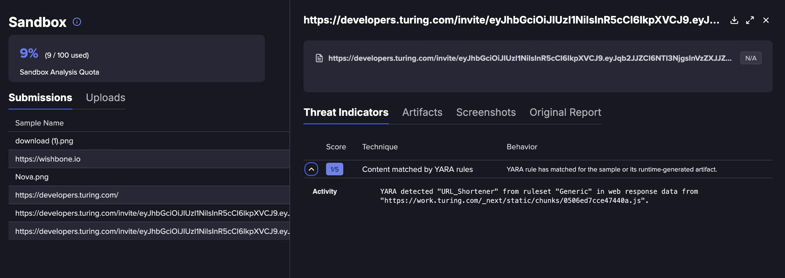The image size is (785, 278).
Task: Open the Screenshots tab
Action: point(486,112)
